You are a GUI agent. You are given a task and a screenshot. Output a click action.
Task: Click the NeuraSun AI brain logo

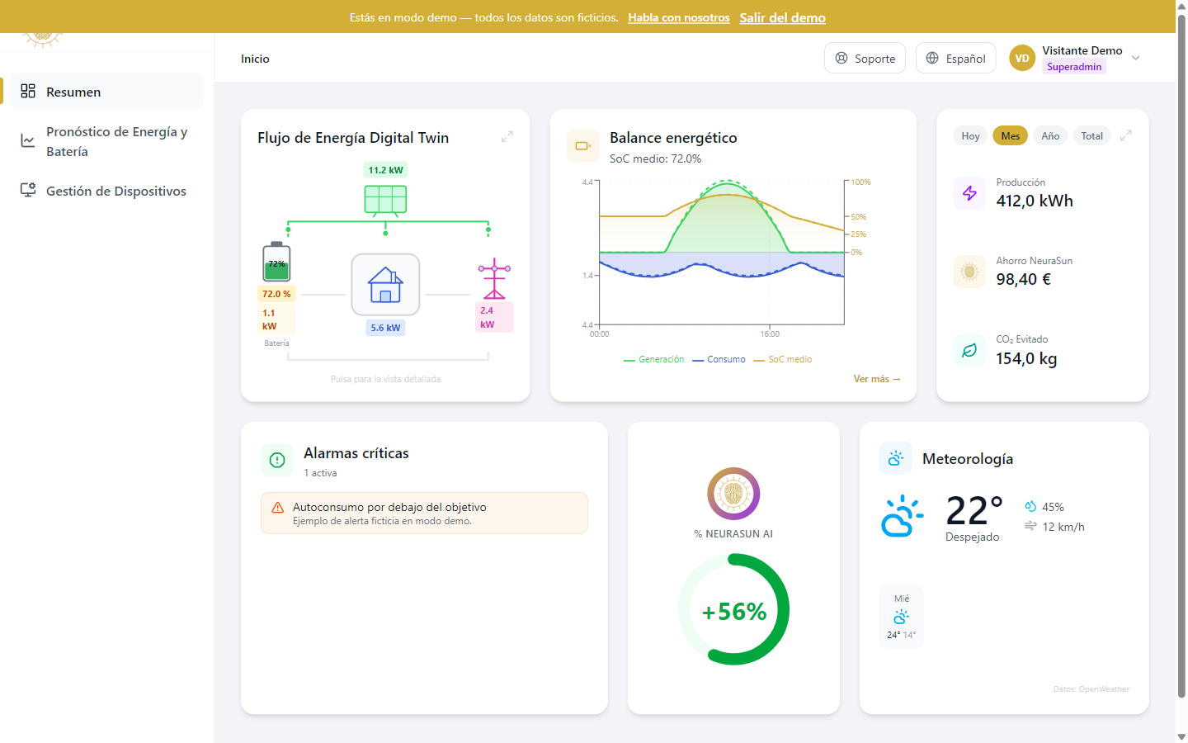pyautogui.click(x=733, y=494)
